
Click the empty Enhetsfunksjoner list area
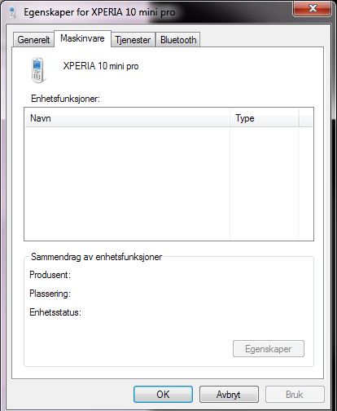coord(168,183)
